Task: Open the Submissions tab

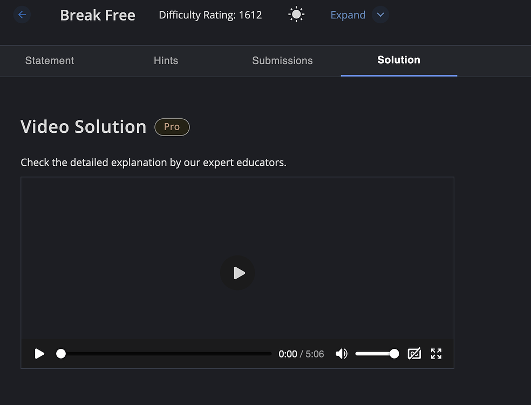Action: click(x=282, y=60)
